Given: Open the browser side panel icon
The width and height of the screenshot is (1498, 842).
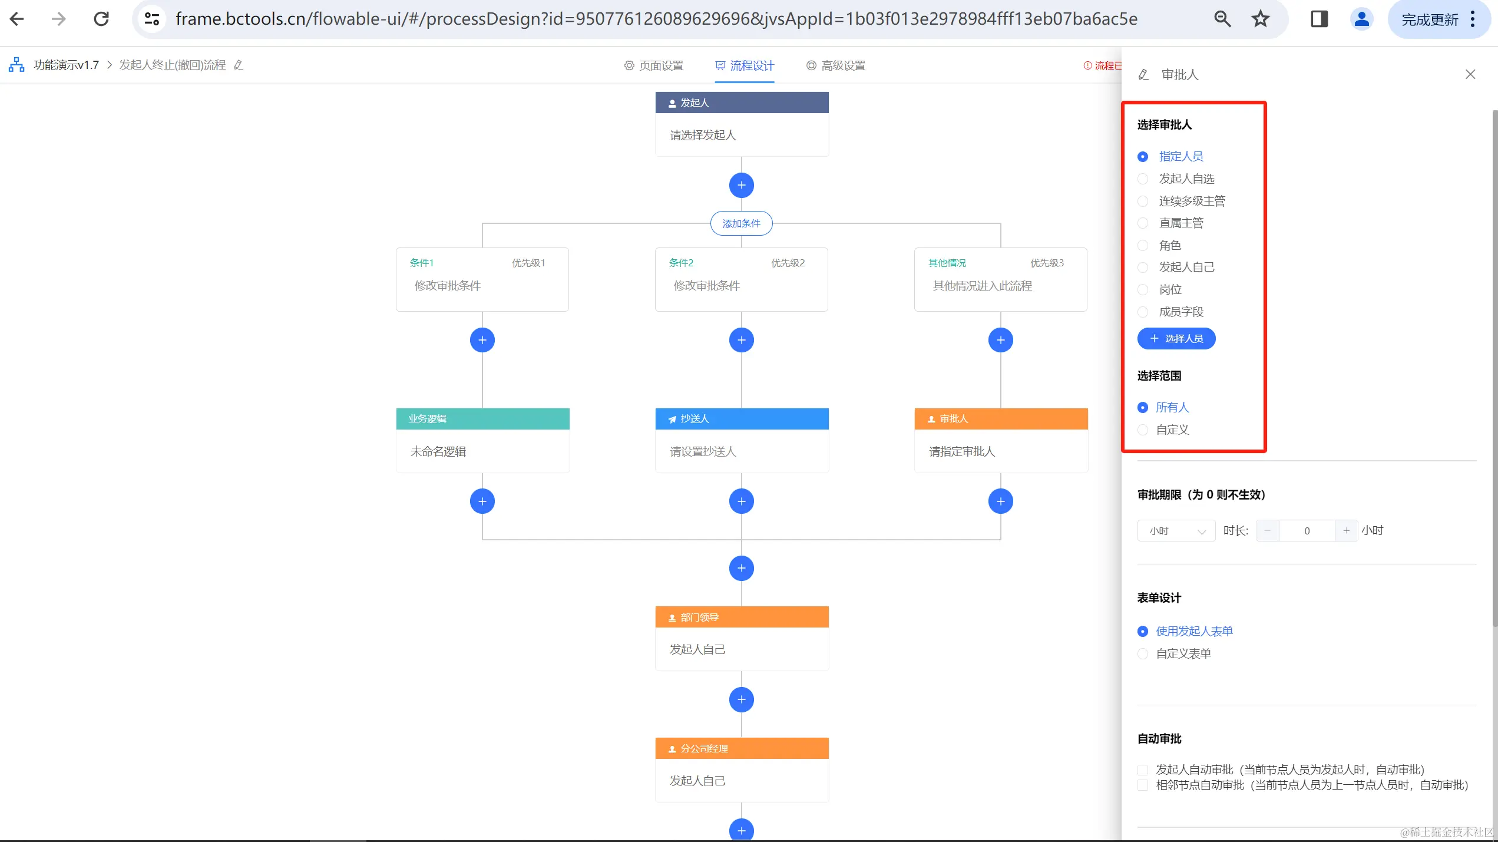Looking at the screenshot, I should [1319, 19].
